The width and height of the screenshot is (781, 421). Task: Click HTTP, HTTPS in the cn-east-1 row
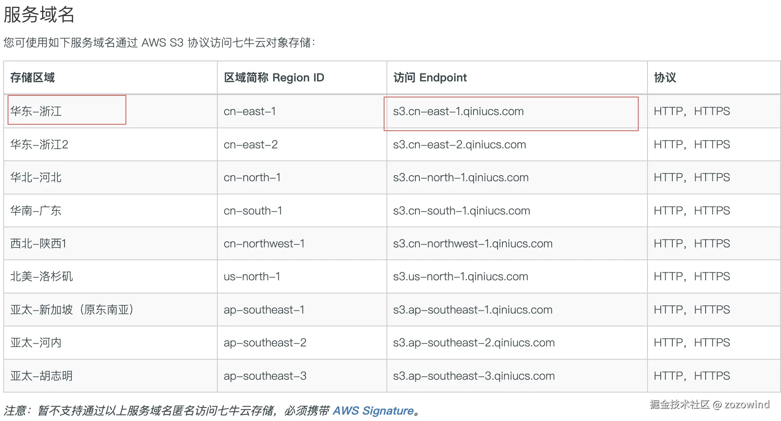click(692, 111)
